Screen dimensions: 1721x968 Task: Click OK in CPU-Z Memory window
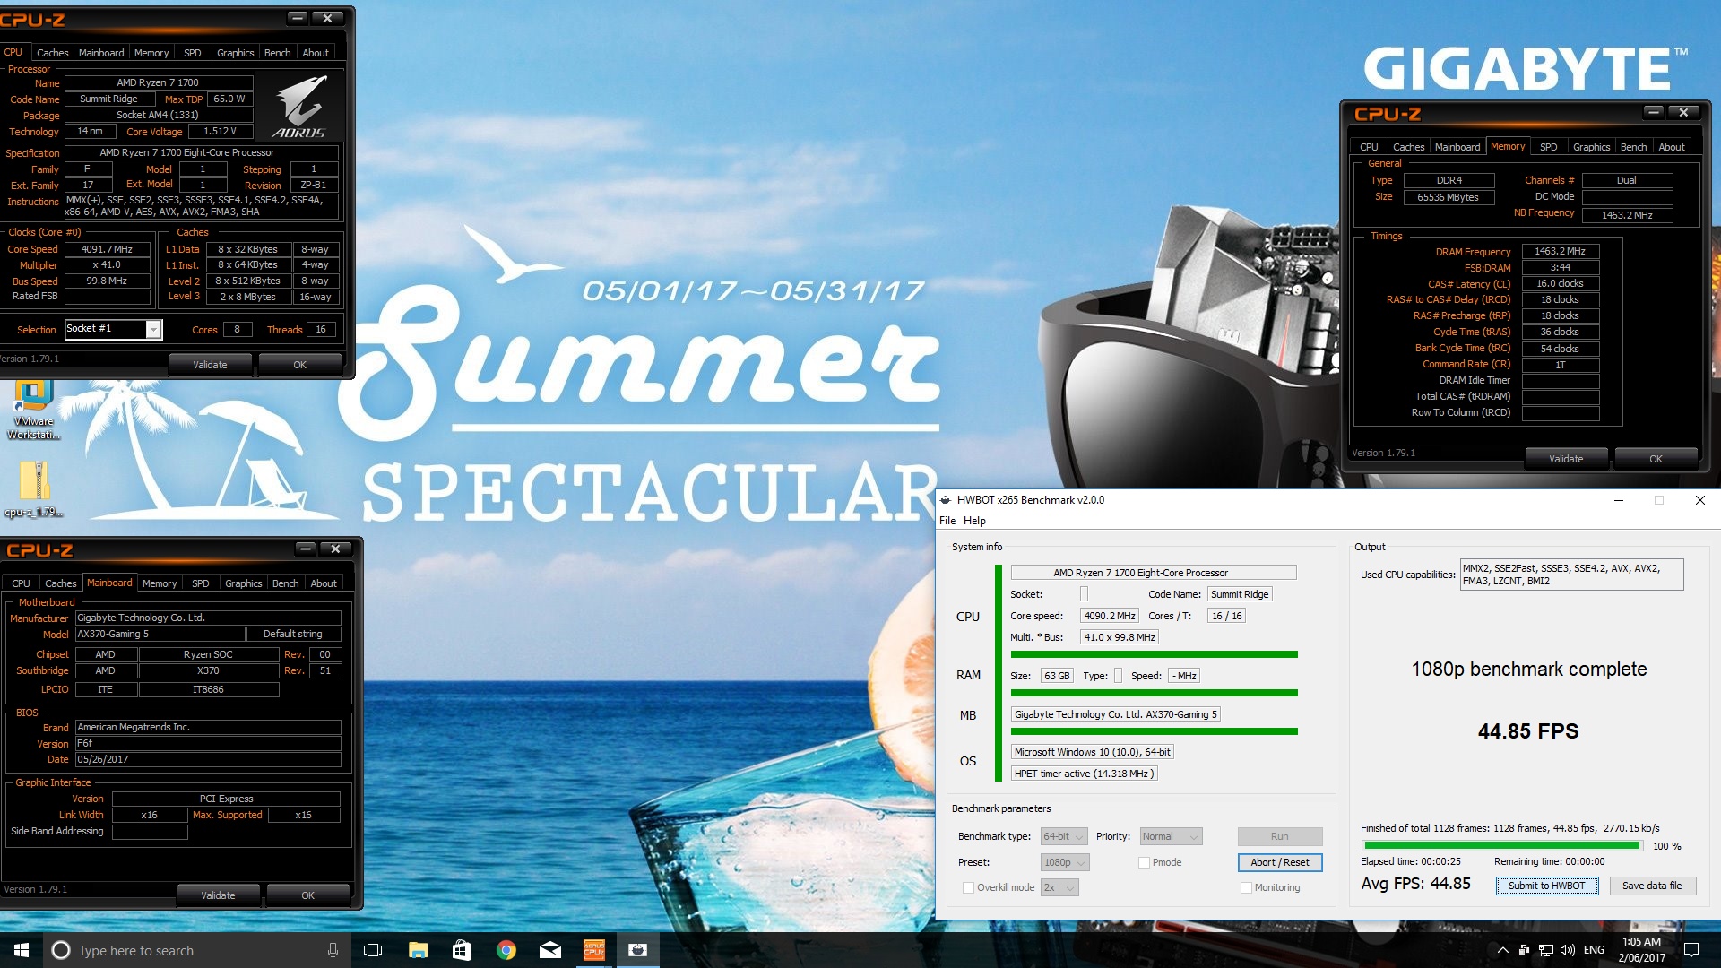pyautogui.click(x=1656, y=459)
